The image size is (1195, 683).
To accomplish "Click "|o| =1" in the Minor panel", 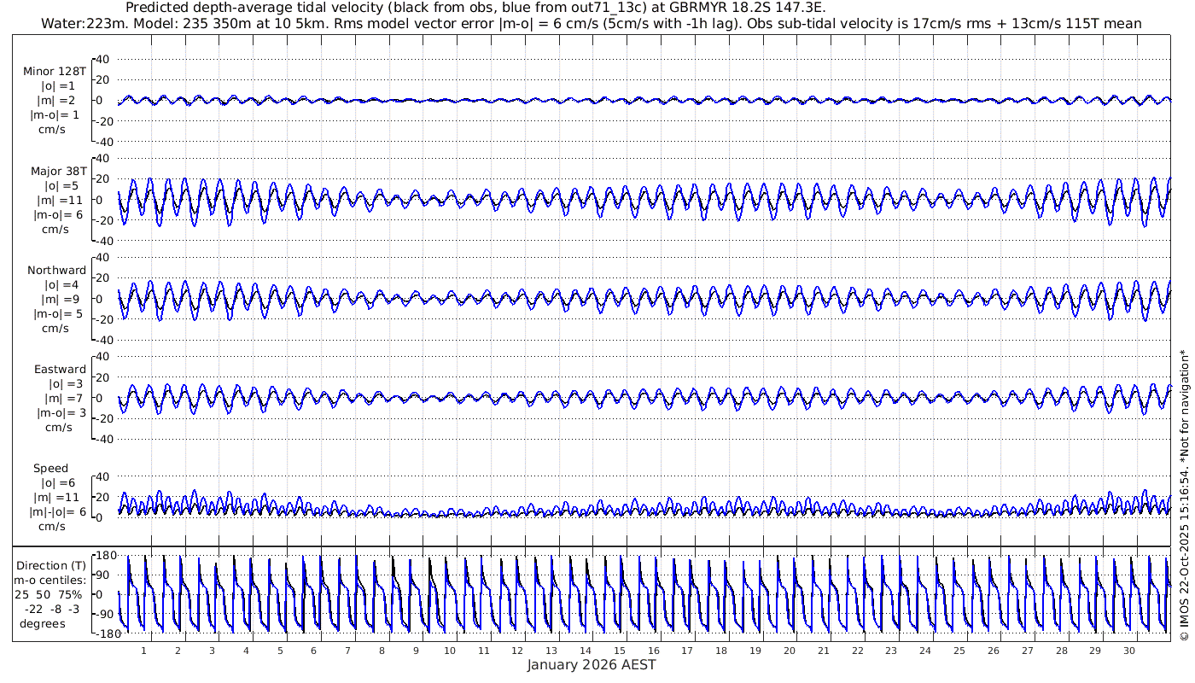I will point(60,86).
